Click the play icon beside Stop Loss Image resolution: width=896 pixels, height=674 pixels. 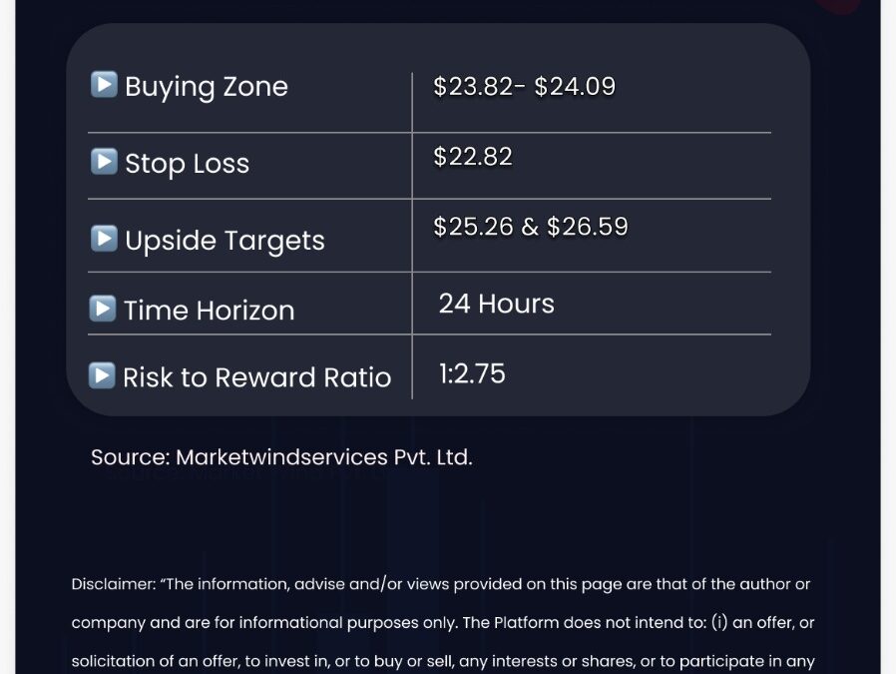104,161
